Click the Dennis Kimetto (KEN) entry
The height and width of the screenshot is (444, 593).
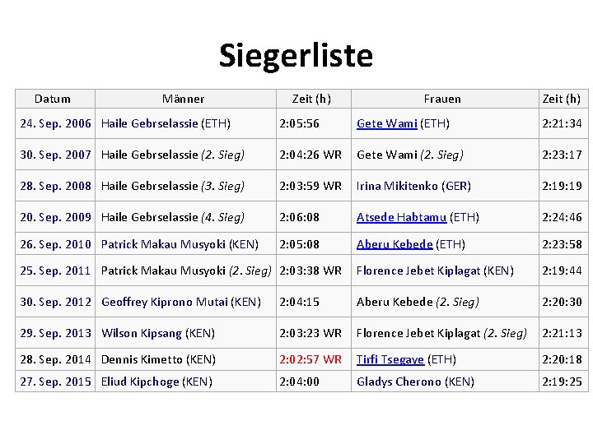158,359
